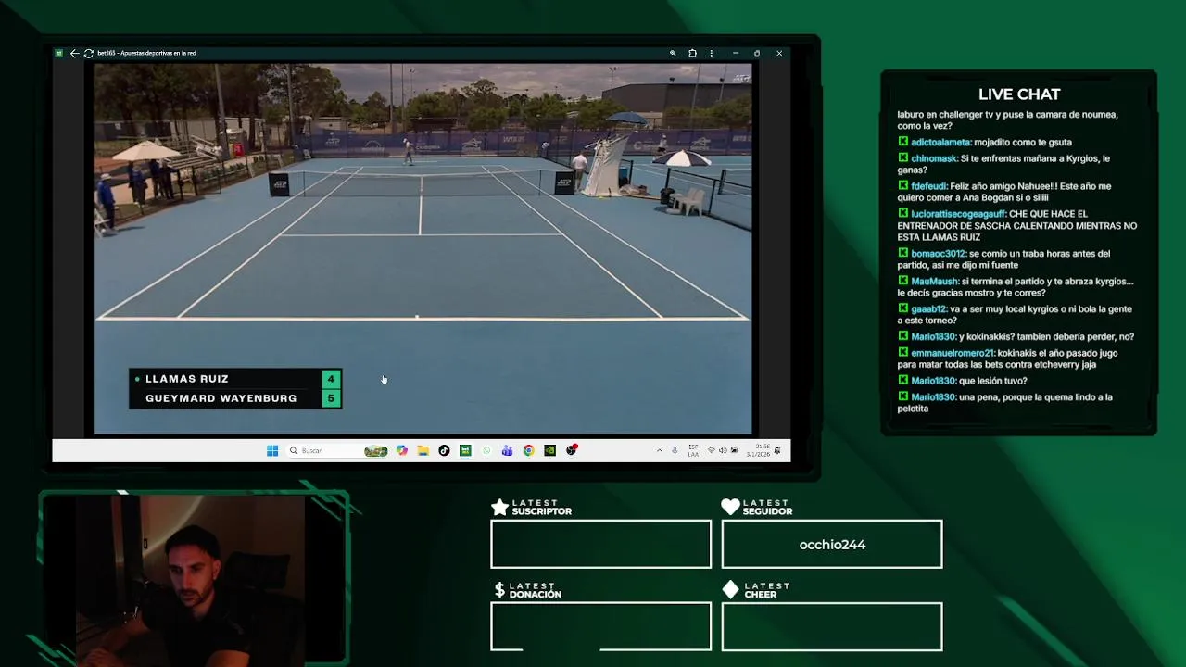Click the empty Latest Donación box

coord(600,627)
